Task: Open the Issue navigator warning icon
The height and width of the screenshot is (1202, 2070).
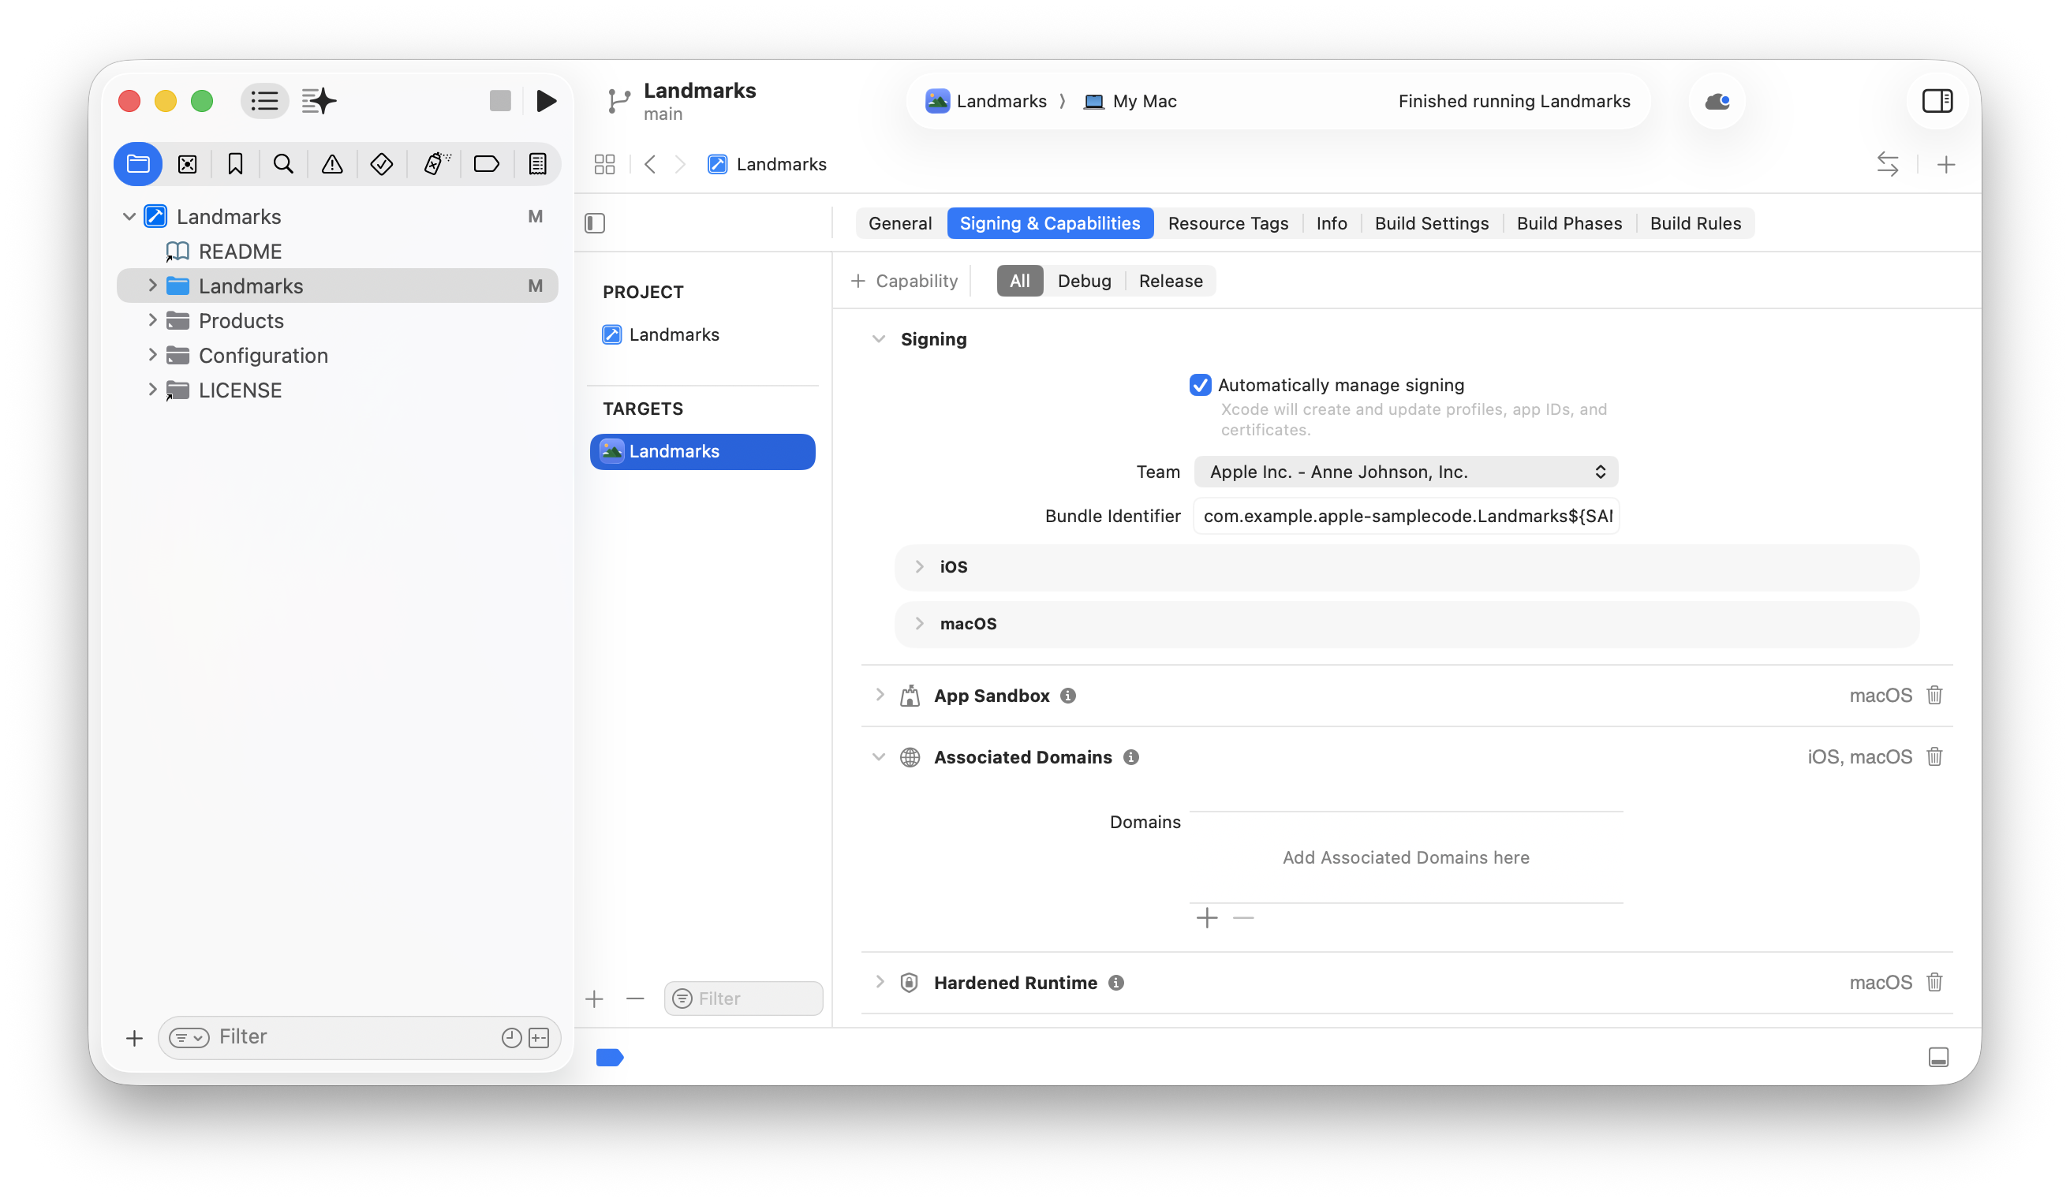Action: coord(332,164)
